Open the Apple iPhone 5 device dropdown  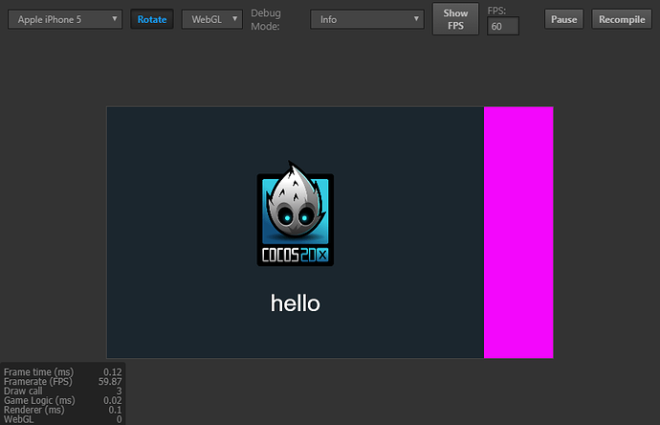pos(65,19)
